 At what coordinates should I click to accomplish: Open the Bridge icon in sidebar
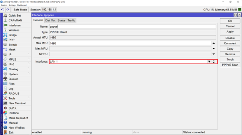(x=5, y=35)
